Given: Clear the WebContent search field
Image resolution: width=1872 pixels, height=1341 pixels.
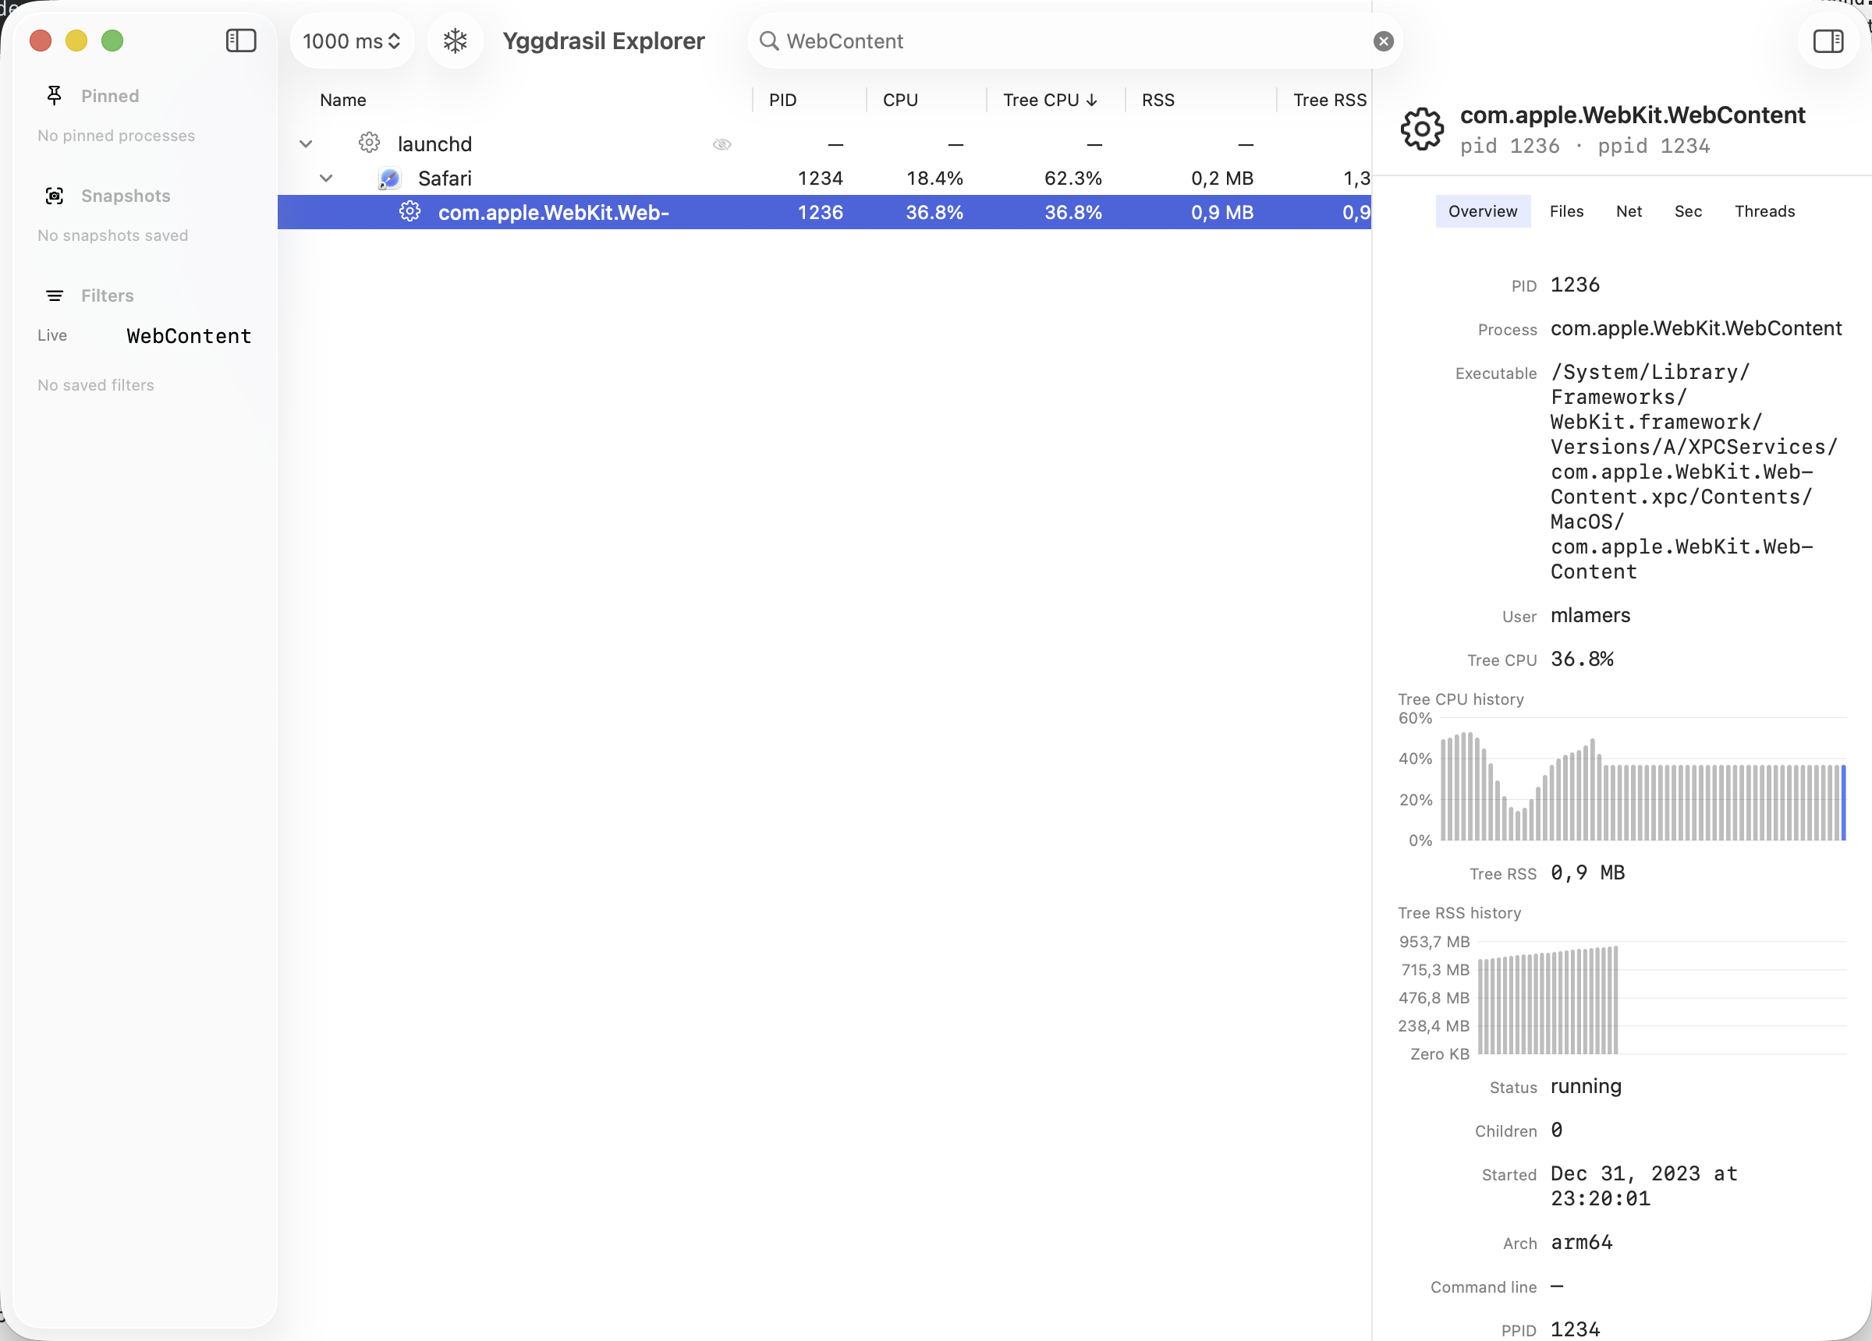Looking at the screenshot, I should pos(1384,41).
